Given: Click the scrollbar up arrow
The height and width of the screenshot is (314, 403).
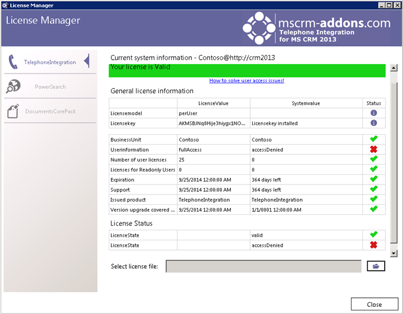Looking at the screenshot, I should tap(394, 68).
